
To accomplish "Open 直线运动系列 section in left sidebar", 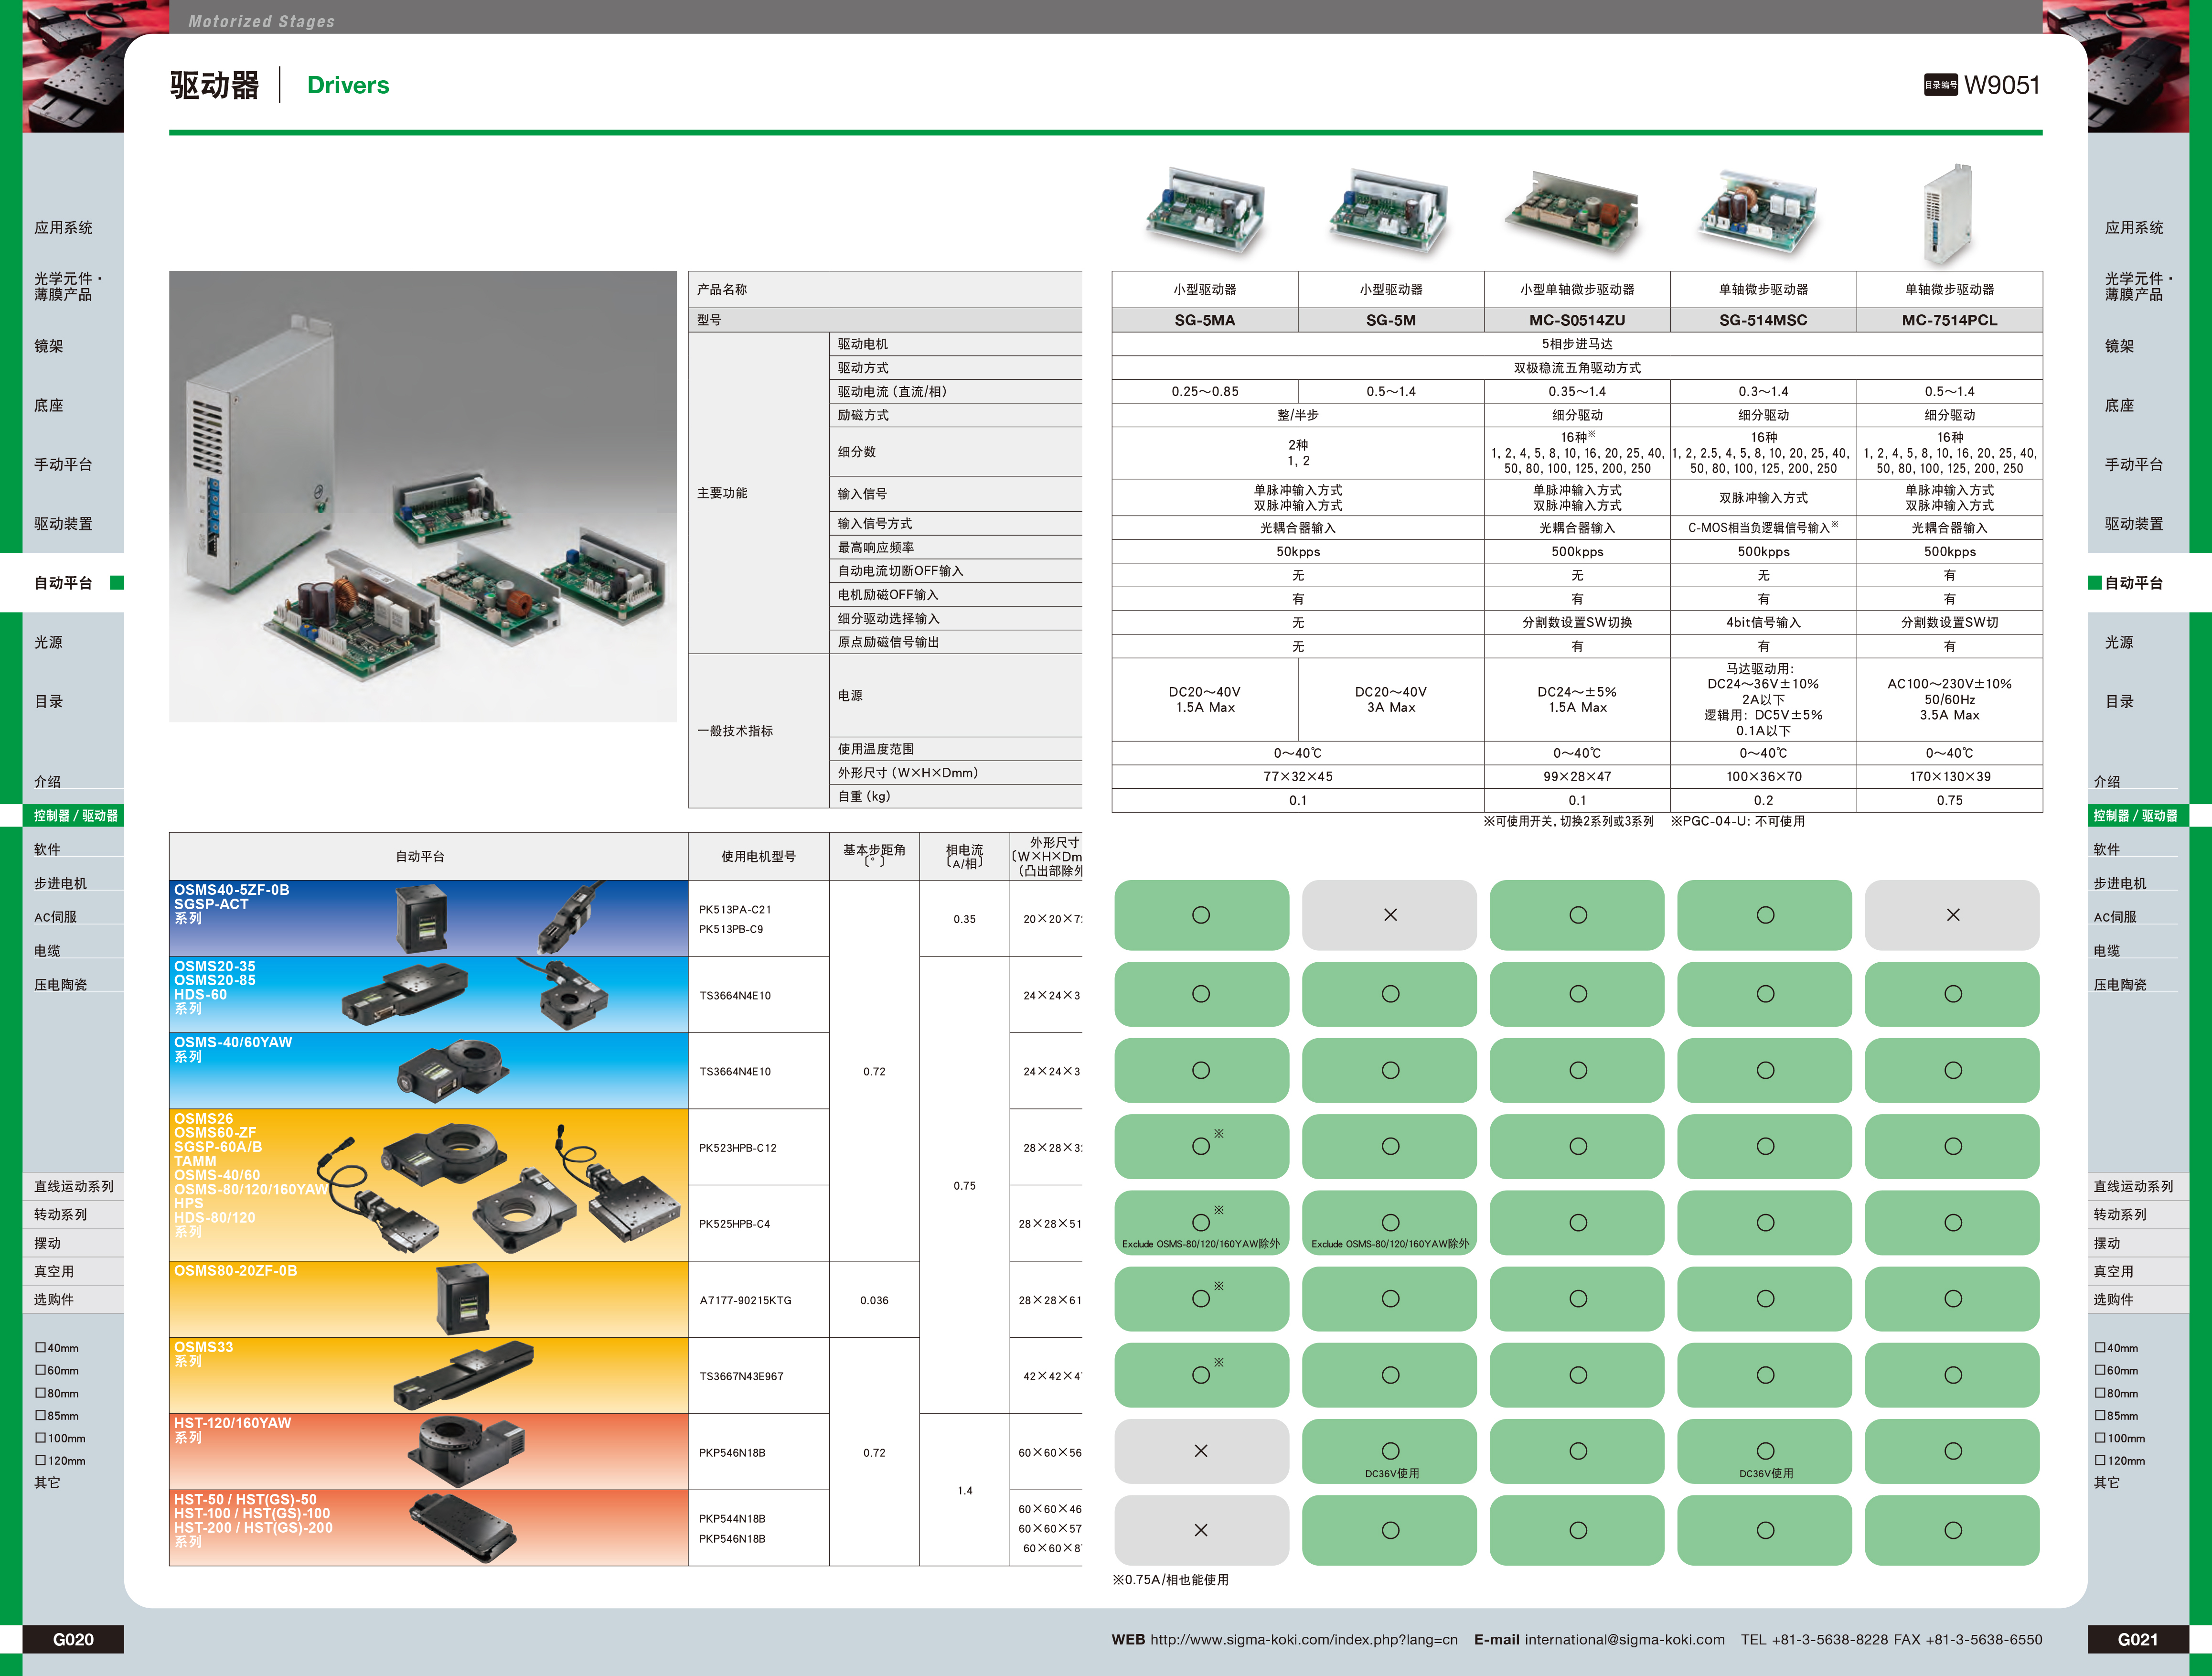I will [x=74, y=1187].
